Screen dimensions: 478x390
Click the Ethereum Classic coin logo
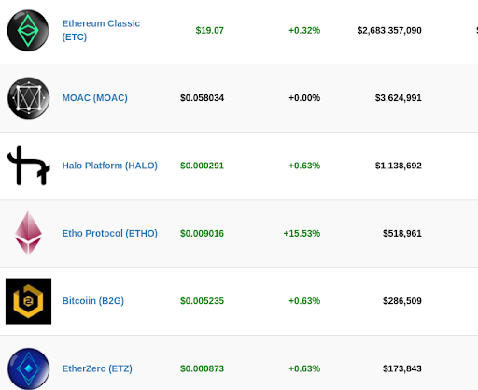pyautogui.click(x=28, y=31)
